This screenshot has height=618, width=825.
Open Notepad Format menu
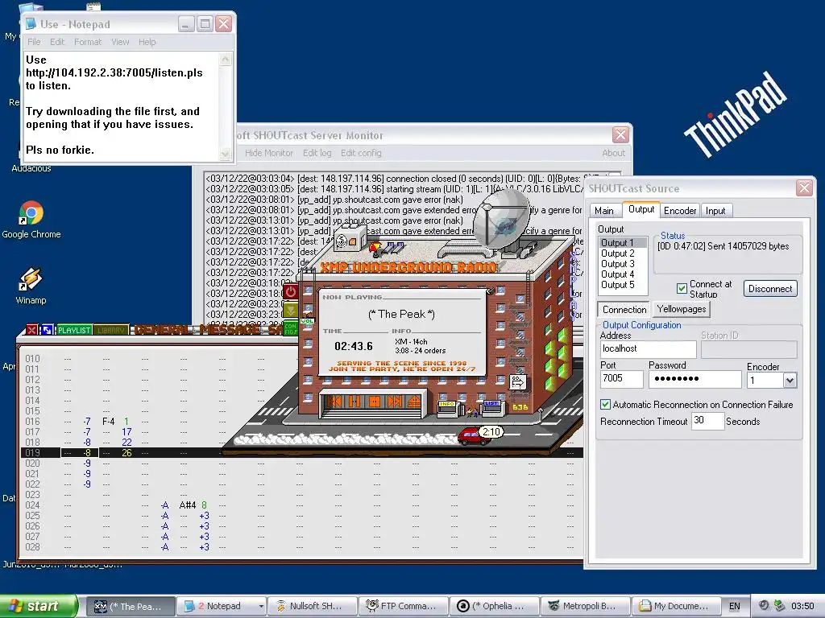87,42
